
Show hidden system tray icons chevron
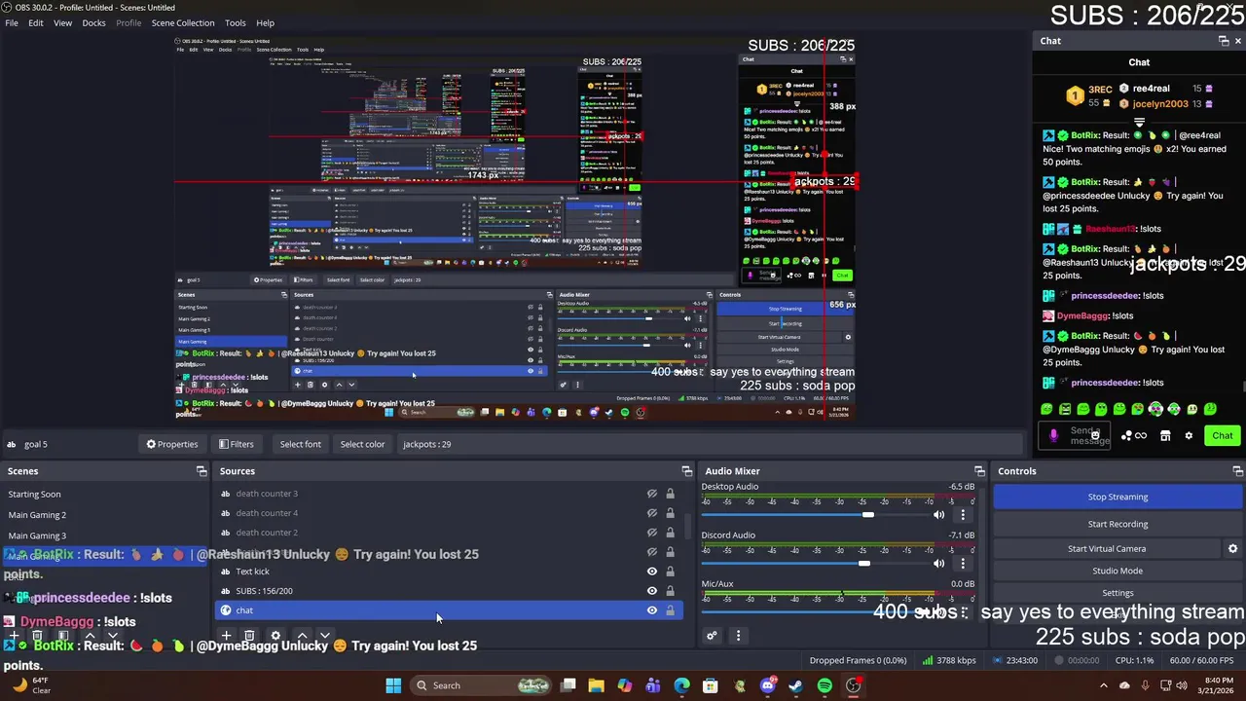(1103, 685)
